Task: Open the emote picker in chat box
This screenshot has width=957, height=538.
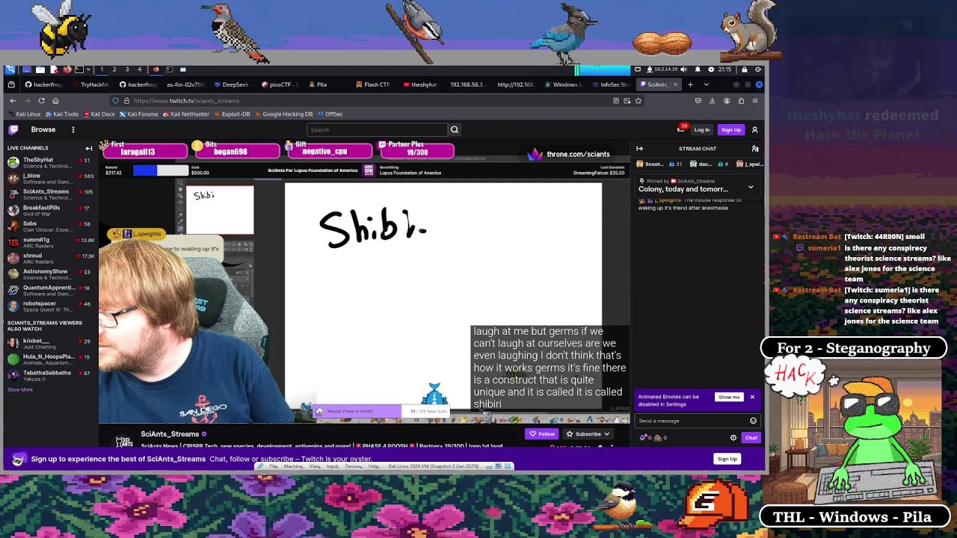Action: tap(753, 421)
